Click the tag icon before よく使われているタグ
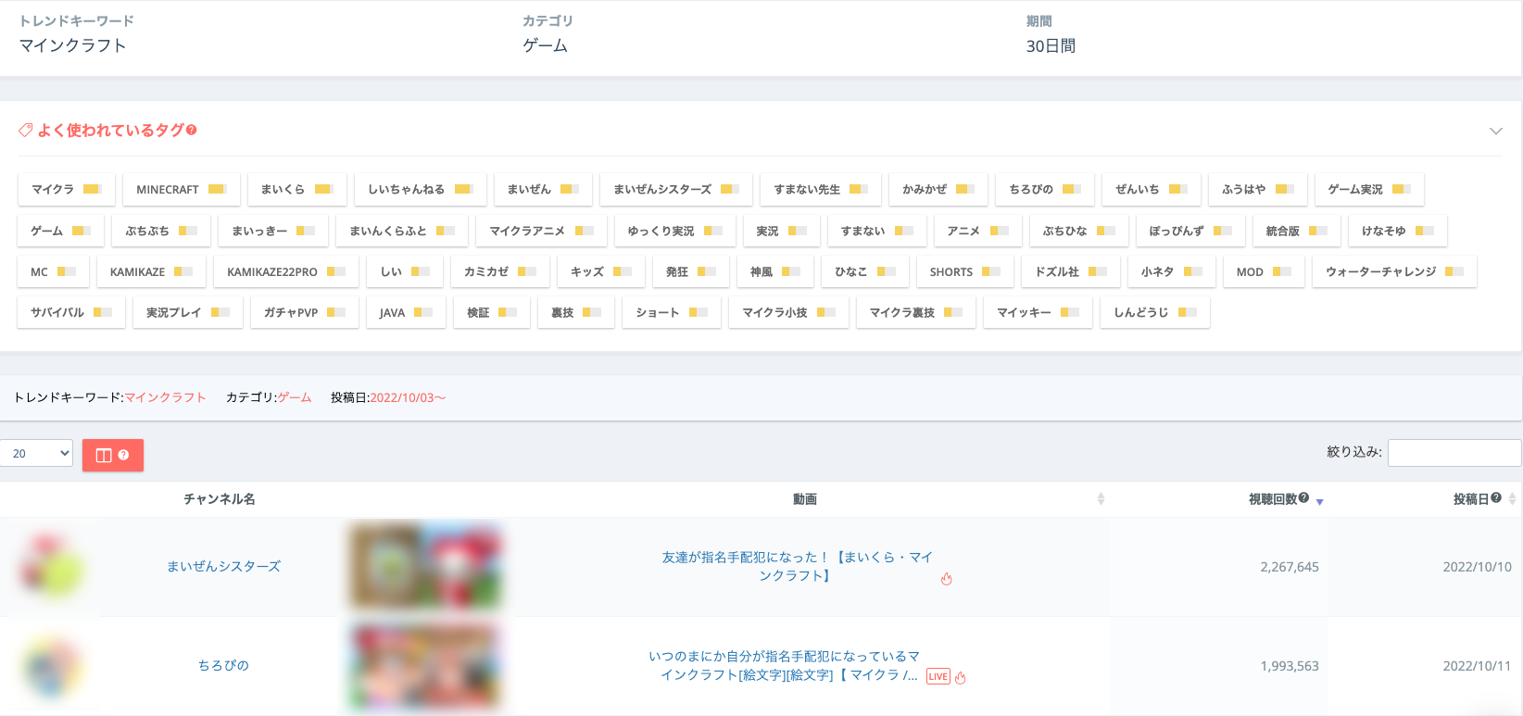Viewport: 1523px width, 716px height. click(x=26, y=131)
